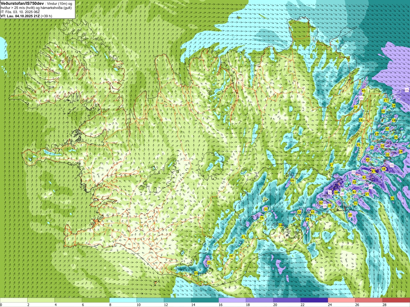Click the 22–24 m/s deep indigo legend swatch
The width and height of the screenshot is (410, 307).
pyautogui.click(x=314, y=300)
